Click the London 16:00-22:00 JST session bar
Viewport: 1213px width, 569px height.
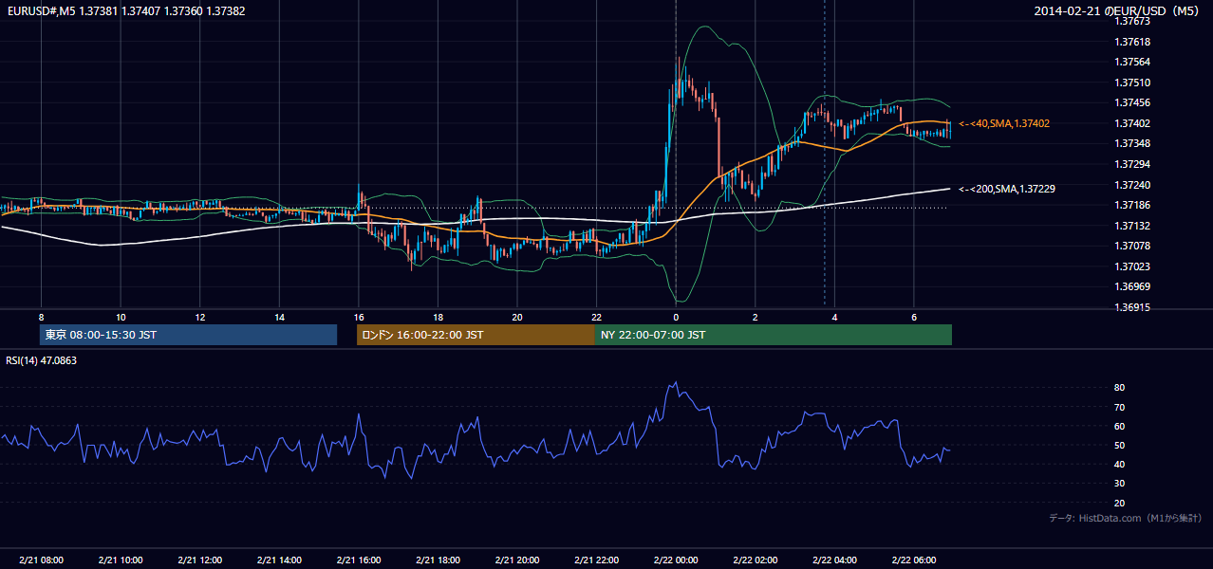point(476,335)
